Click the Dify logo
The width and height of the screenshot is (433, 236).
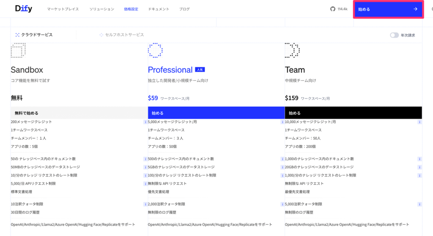tap(24, 9)
